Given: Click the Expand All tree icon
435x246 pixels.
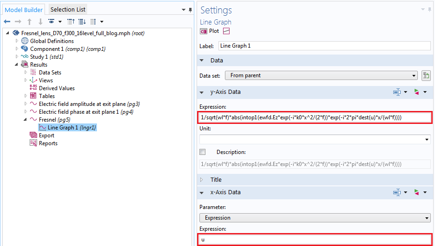Looking at the screenshot, I should click(x=82, y=22).
